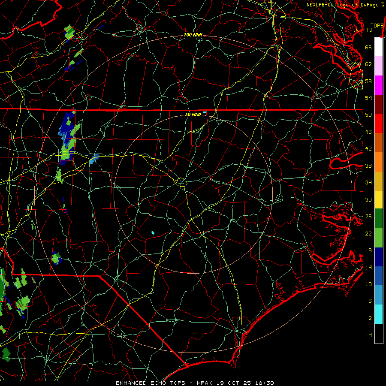
Task: Click the "18:30" timestamp in caption
Action: 264,383
